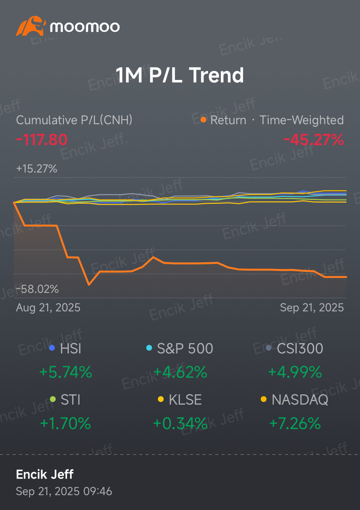Open the Encik Jeff username
Image resolution: width=360 pixels, height=510 pixels.
[45, 474]
